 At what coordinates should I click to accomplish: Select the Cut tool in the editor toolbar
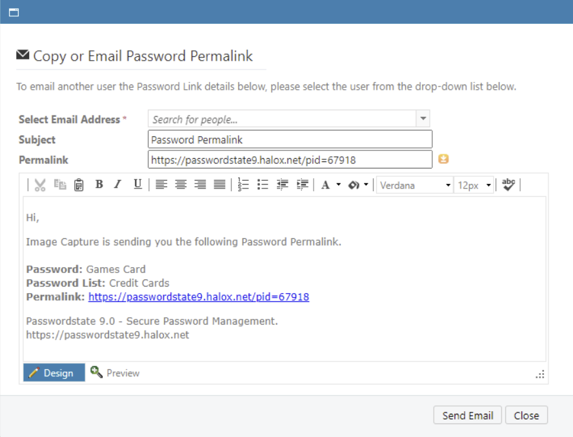click(39, 185)
